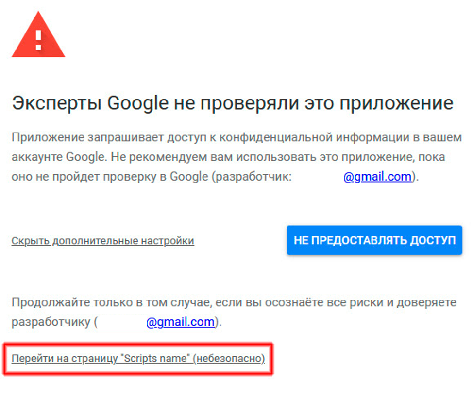Click the quoted "Scripts name" text in the link
The width and height of the screenshot is (473, 400).
click(155, 358)
